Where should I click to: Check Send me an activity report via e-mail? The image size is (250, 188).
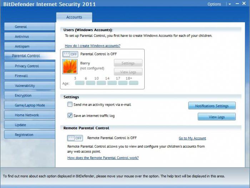(70, 104)
